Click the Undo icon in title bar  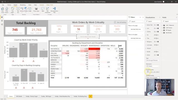pyautogui.click(x=5, y=2)
